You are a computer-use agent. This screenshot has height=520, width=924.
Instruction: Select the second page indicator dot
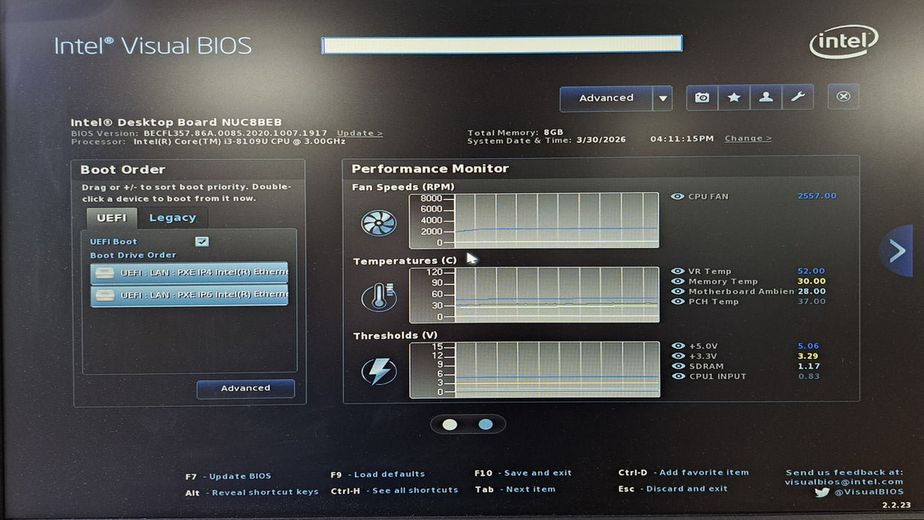(486, 424)
